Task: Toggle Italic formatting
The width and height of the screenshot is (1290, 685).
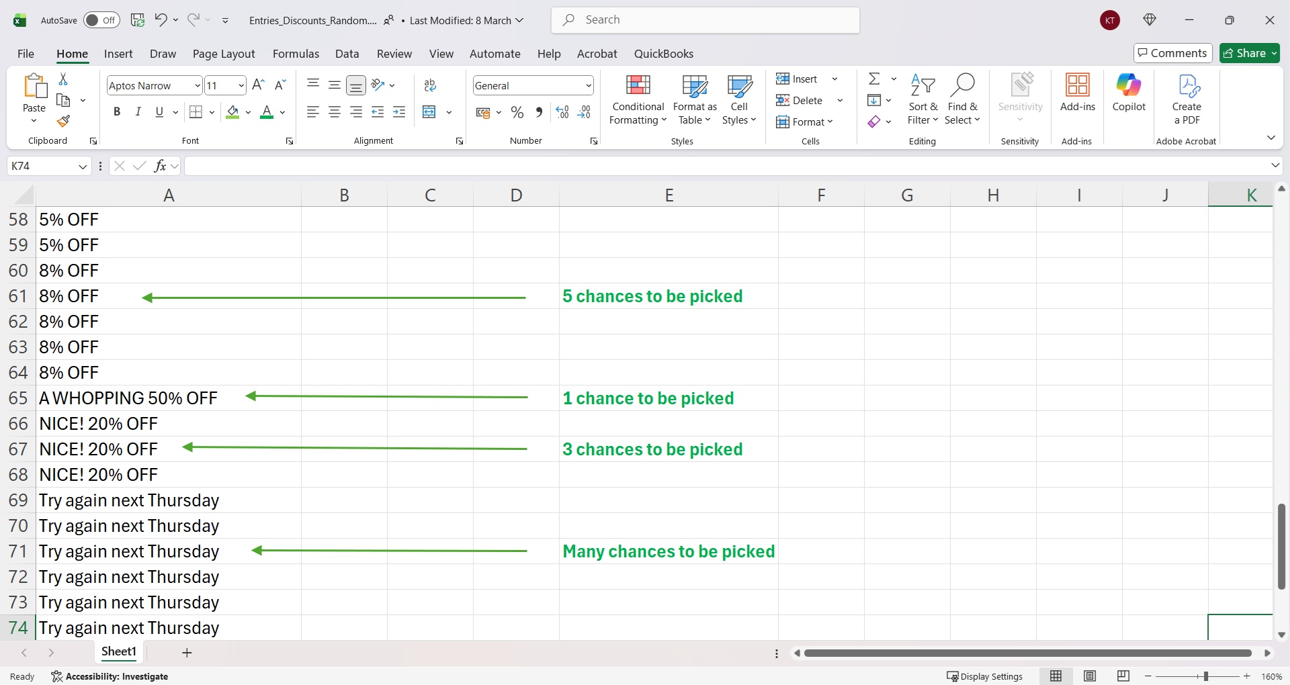Action: click(138, 112)
